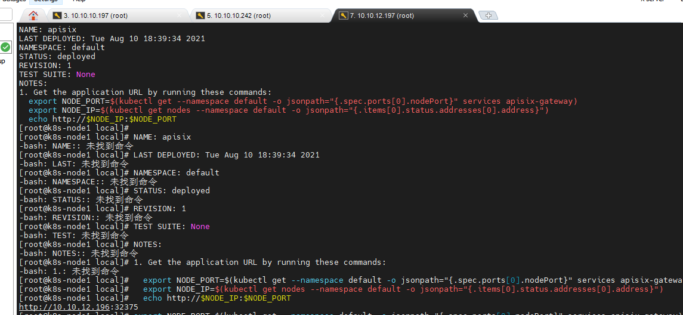Switch to tab 5. 10.10.10.242 (root)
This screenshot has height=315, width=683.
click(x=239, y=16)
